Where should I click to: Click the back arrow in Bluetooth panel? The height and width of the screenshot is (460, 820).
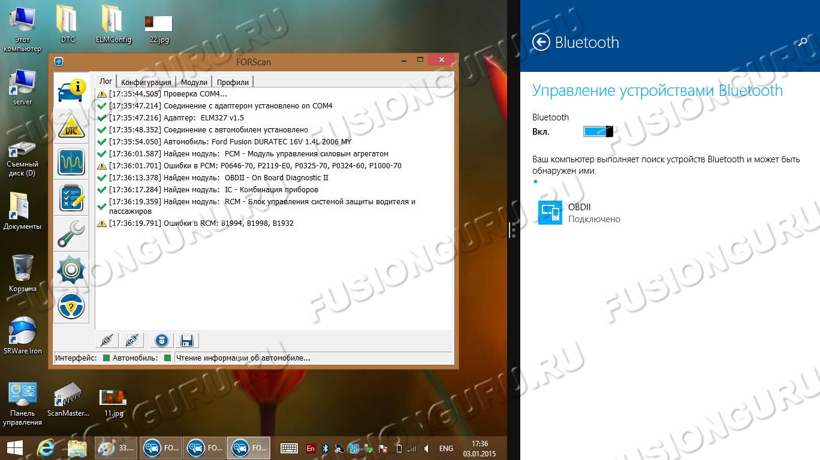point(541,43)
